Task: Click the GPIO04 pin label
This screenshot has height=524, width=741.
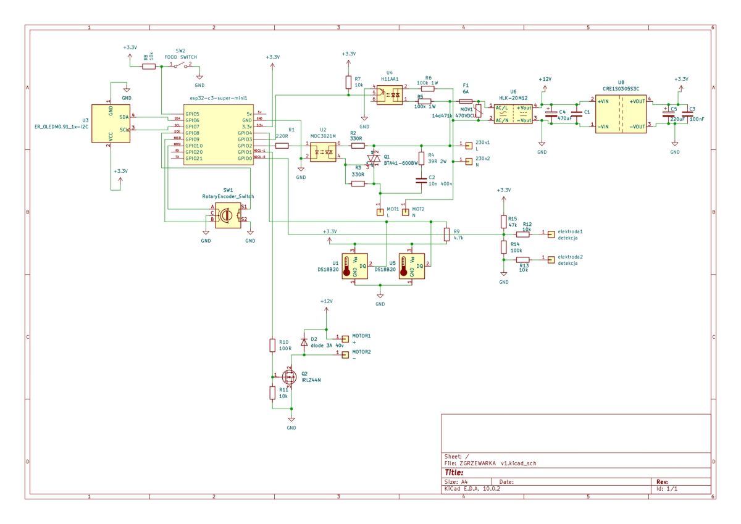Action: point(245,133)
